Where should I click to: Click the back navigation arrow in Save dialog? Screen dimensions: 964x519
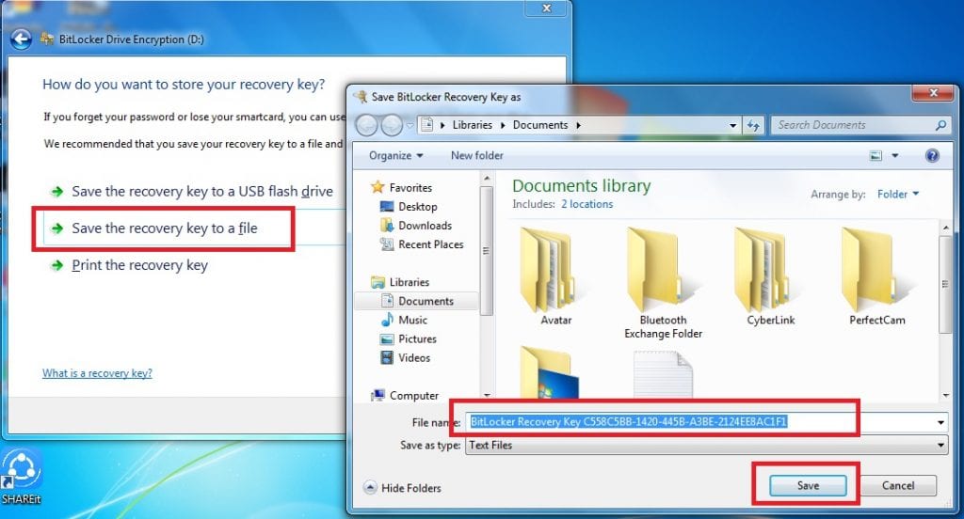pos(367,125)
